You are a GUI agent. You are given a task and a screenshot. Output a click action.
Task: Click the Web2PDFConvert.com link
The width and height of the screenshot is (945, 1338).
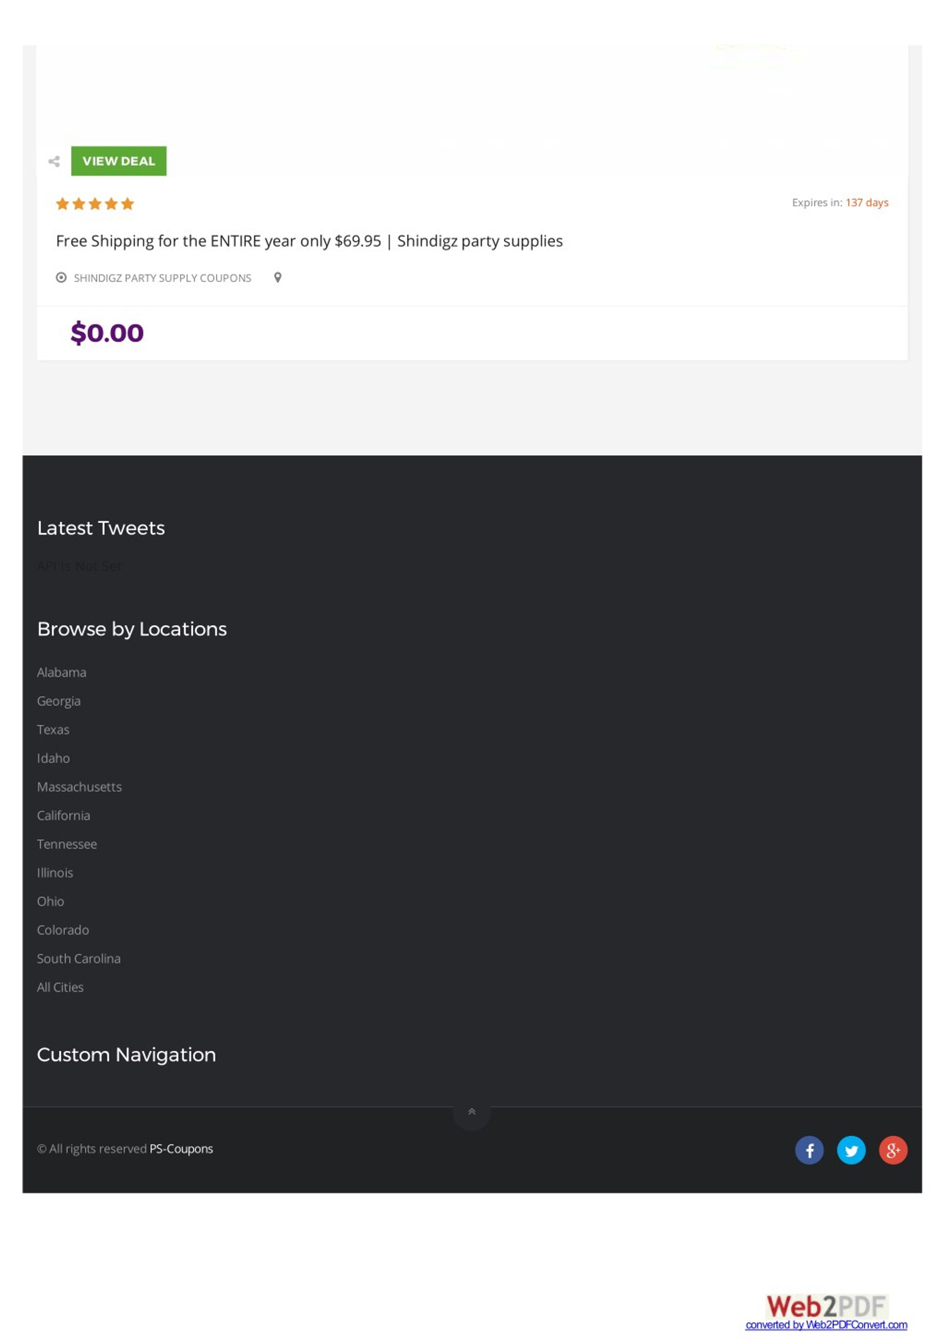point(825,1324)
